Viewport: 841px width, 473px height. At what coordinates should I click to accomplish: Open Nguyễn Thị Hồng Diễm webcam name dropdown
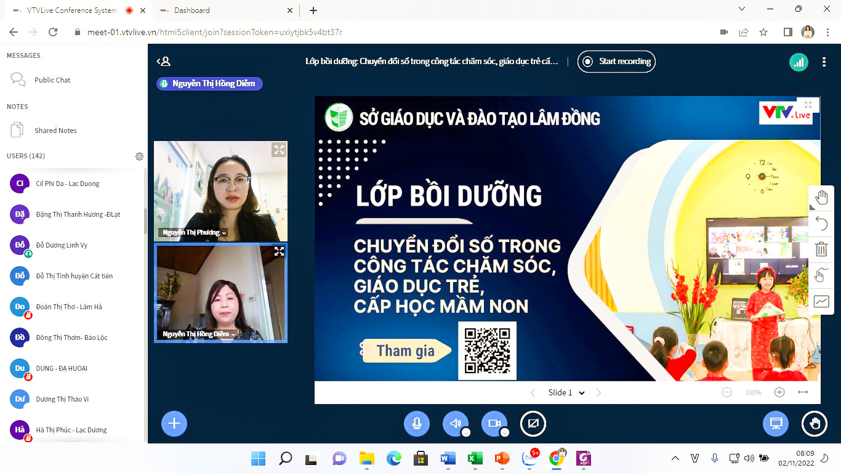(198, 334)
